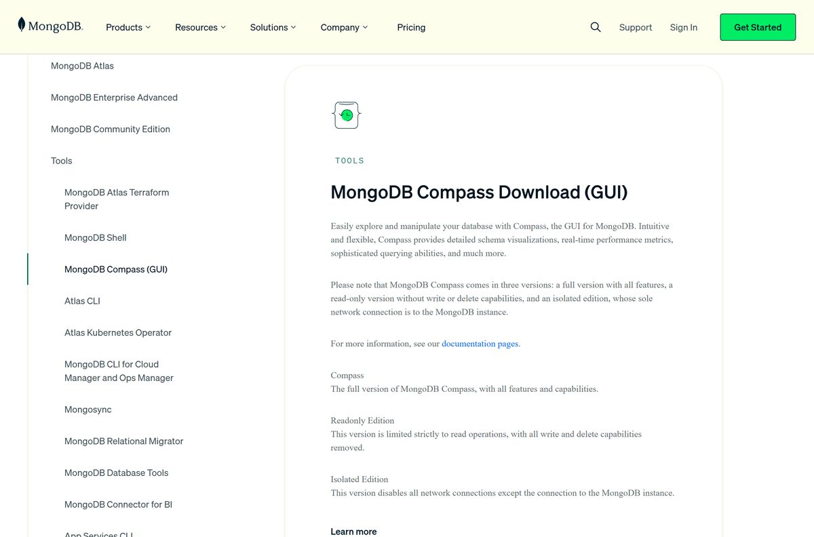Viewport: 814px width, 537px height.
Task: Click the Isolated Edition text
Action: pos(360,479)
